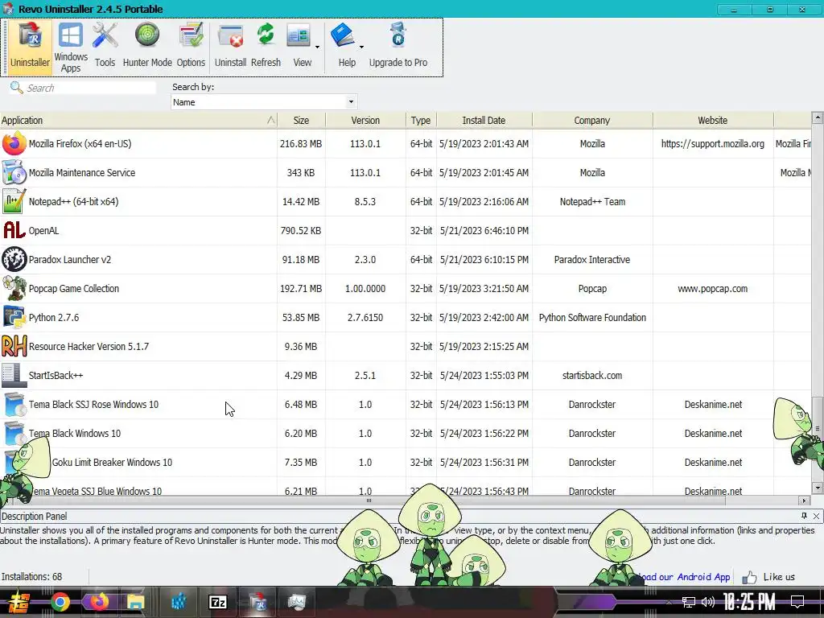This screenshot has height=618, width=824.
Task: Click the Python Software Foundation company cell
Action: [592, 317]
